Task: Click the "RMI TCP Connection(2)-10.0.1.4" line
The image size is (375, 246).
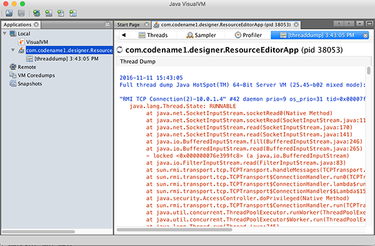Action: [242, 99]
